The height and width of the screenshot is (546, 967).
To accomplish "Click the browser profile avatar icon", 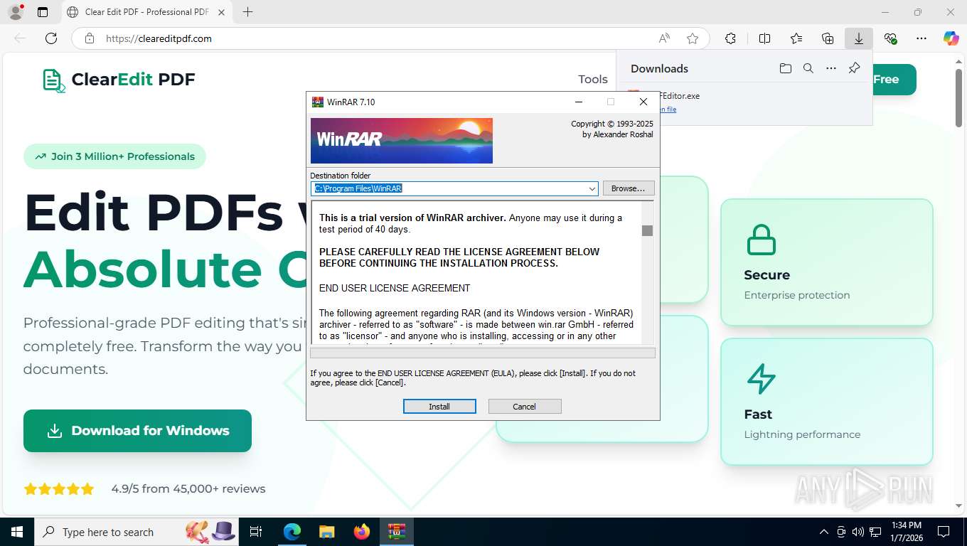I will point(15,12).
